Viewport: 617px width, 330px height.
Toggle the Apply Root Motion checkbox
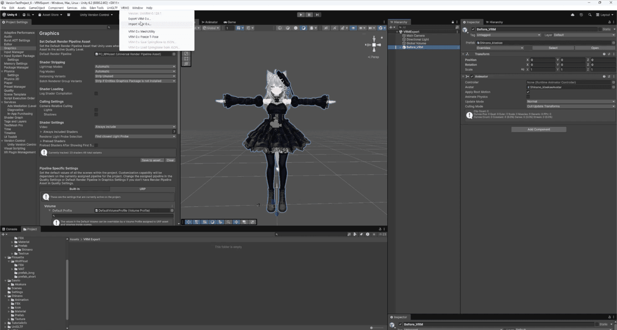click(528, 92)
